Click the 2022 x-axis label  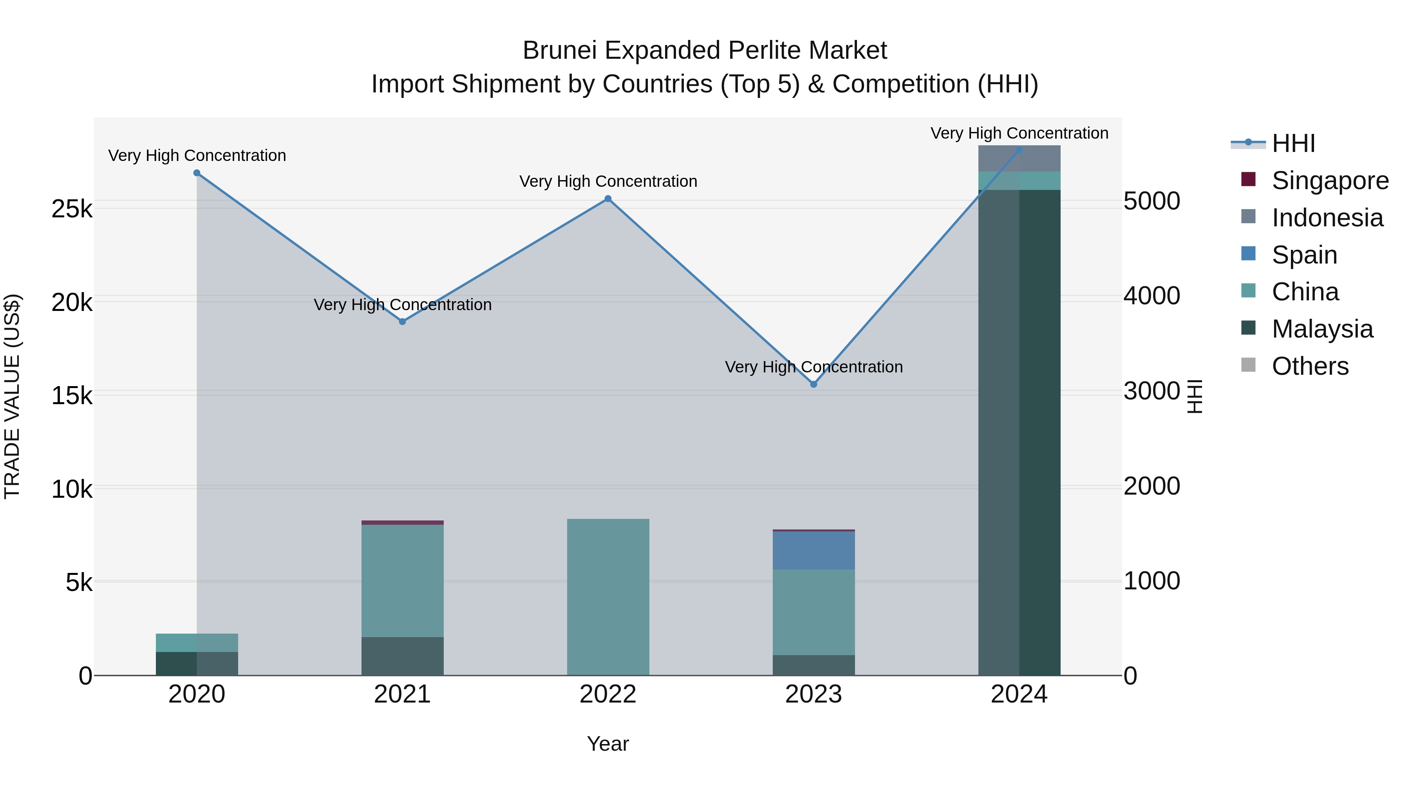click(x=608, y=694)
